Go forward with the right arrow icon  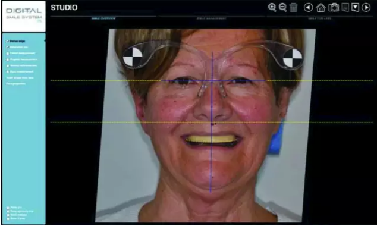(x=366, y=8)
